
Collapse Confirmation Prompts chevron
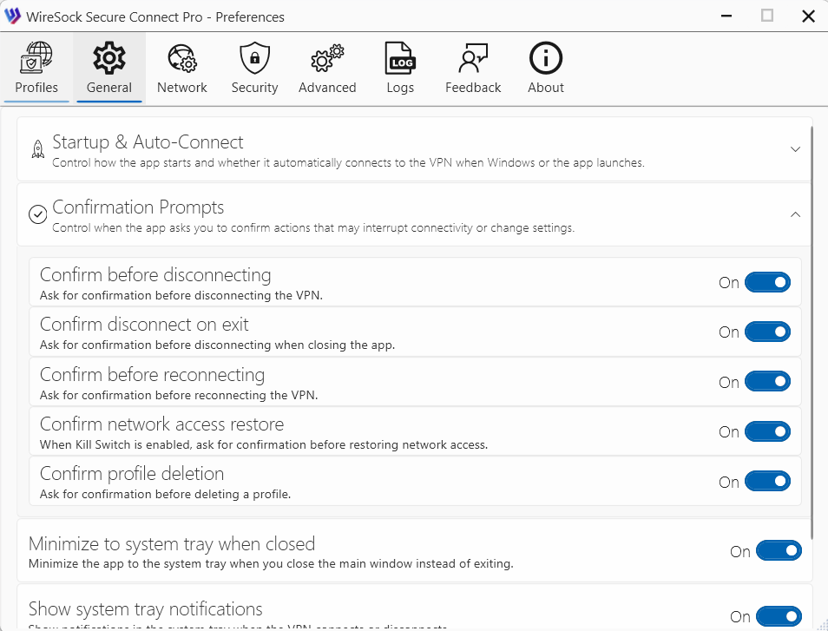click(x=795, y=214)
